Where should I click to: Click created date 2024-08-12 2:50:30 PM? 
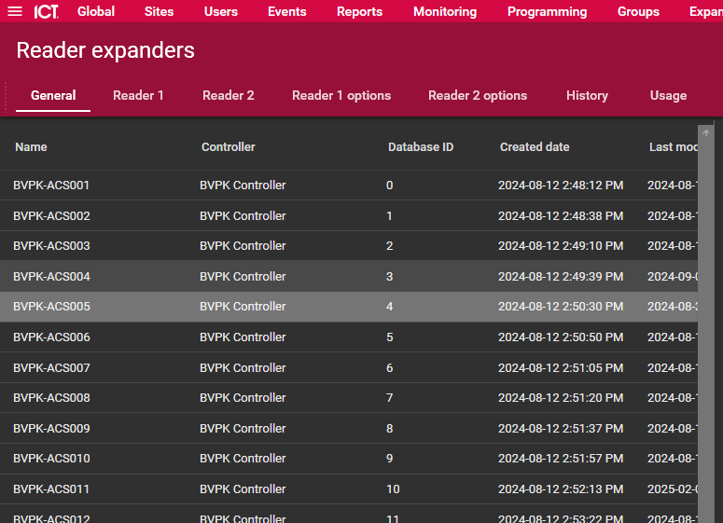pos(561,307)
